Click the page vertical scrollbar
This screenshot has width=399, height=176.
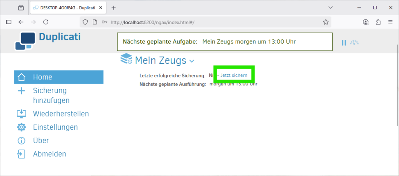pyautogui.click(x=397, y=85)
